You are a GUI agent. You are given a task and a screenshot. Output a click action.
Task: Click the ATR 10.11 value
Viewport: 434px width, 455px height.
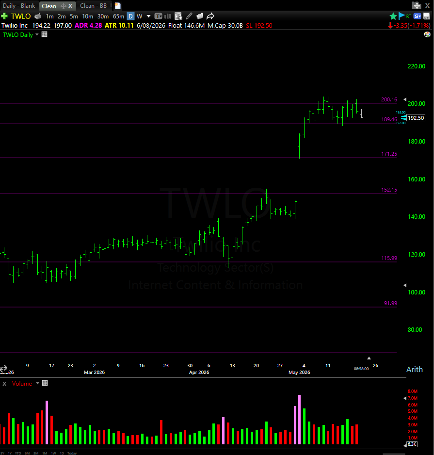click(x=119, y=26)
